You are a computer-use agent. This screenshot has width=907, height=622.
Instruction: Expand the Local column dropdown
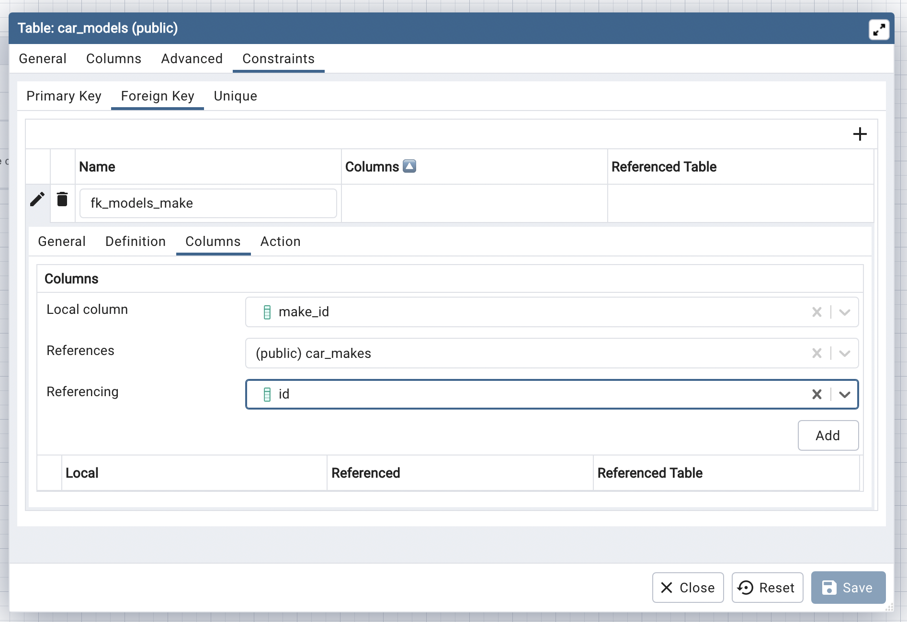click(845, 312)
